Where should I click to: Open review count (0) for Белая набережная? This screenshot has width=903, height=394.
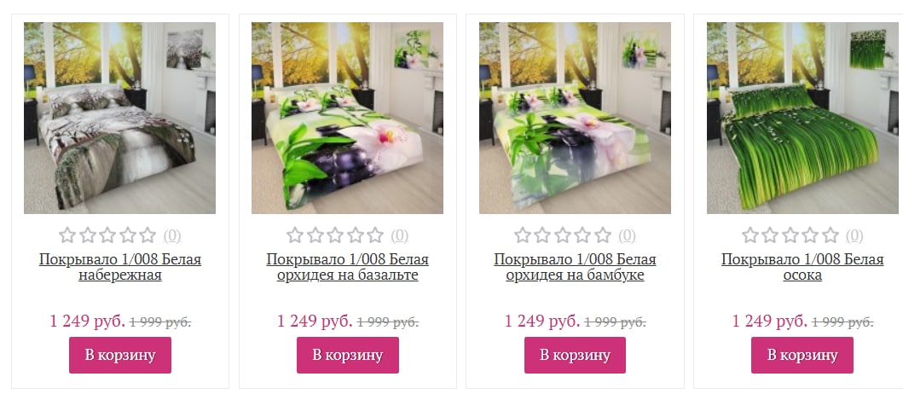click(172, 235)
